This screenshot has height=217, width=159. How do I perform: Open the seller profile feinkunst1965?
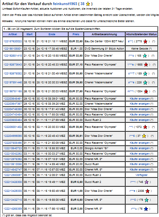[65, 4]
